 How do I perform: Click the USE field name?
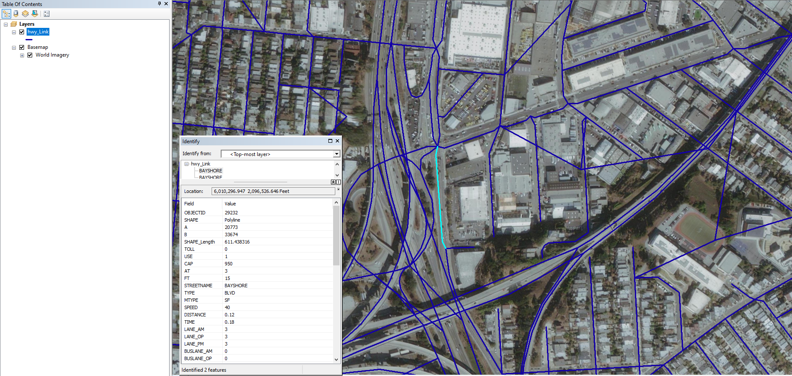pyautogui.click(x=188, y=256)
